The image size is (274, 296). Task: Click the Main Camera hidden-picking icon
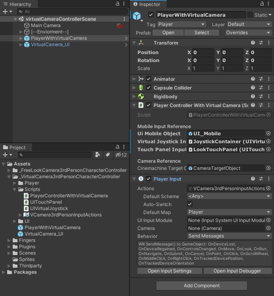[x=120, y=25]
